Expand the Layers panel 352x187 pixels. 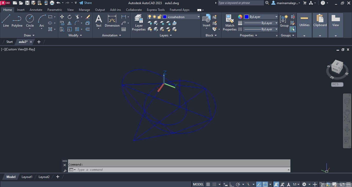pyautogui.click(x=166, y=35)
